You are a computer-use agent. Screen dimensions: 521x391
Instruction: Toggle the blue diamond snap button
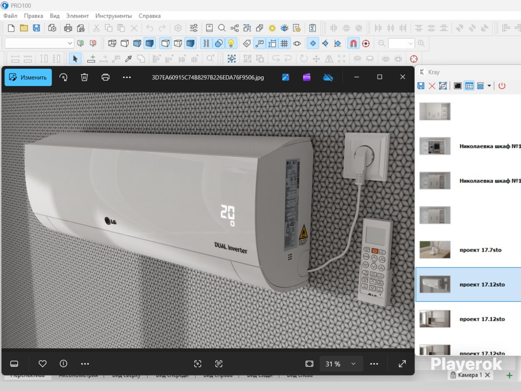pyautogui.click(x=313, y=43)
